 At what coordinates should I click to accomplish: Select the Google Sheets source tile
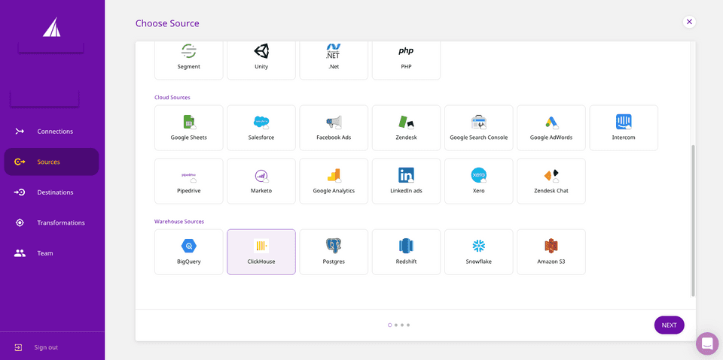click(x=188, y=128)
